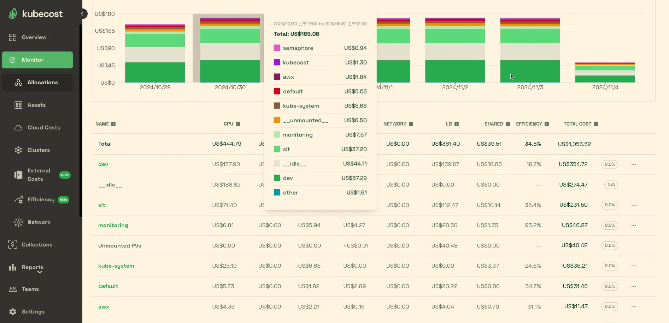Open the monitoring row options menu
Image resolution: width=669 pixels, height=323 pixels.
coord(634,225)
